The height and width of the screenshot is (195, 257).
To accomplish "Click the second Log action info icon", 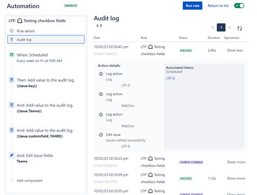I will (101, 94).
